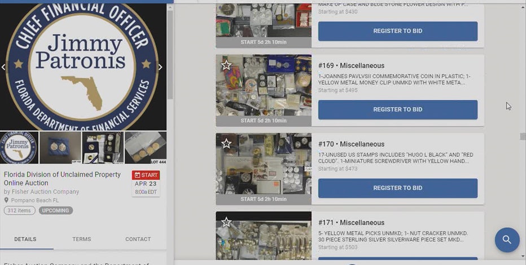Open the '#170 • Miscellaneous' lot title
Screen dimensions: 526x265
351,144
